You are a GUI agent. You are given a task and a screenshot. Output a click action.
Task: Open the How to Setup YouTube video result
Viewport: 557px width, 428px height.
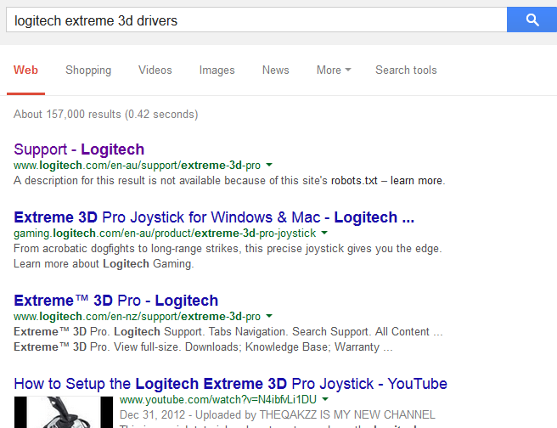click(x=230, y=384)
